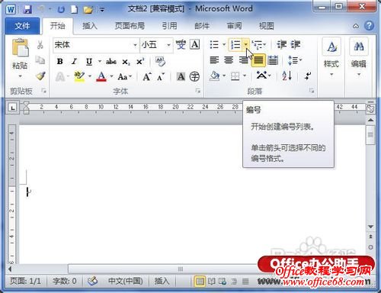381x293 pixels.
Task: Switch to Print Layout view in status bar
Action: (200, 282)
